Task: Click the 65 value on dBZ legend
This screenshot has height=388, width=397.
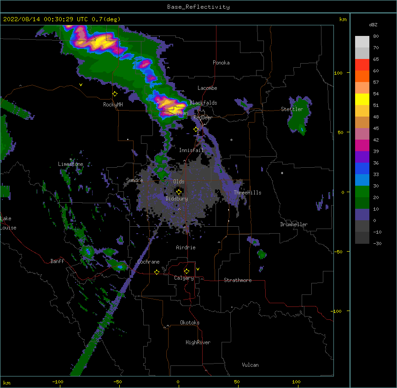Action: (376, 59)
